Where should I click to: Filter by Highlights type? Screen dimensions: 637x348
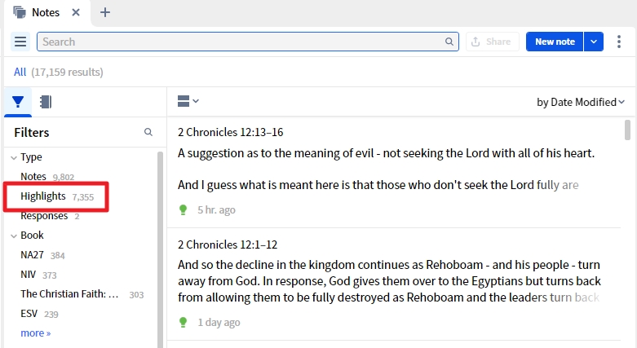click(x=43, y=196)
